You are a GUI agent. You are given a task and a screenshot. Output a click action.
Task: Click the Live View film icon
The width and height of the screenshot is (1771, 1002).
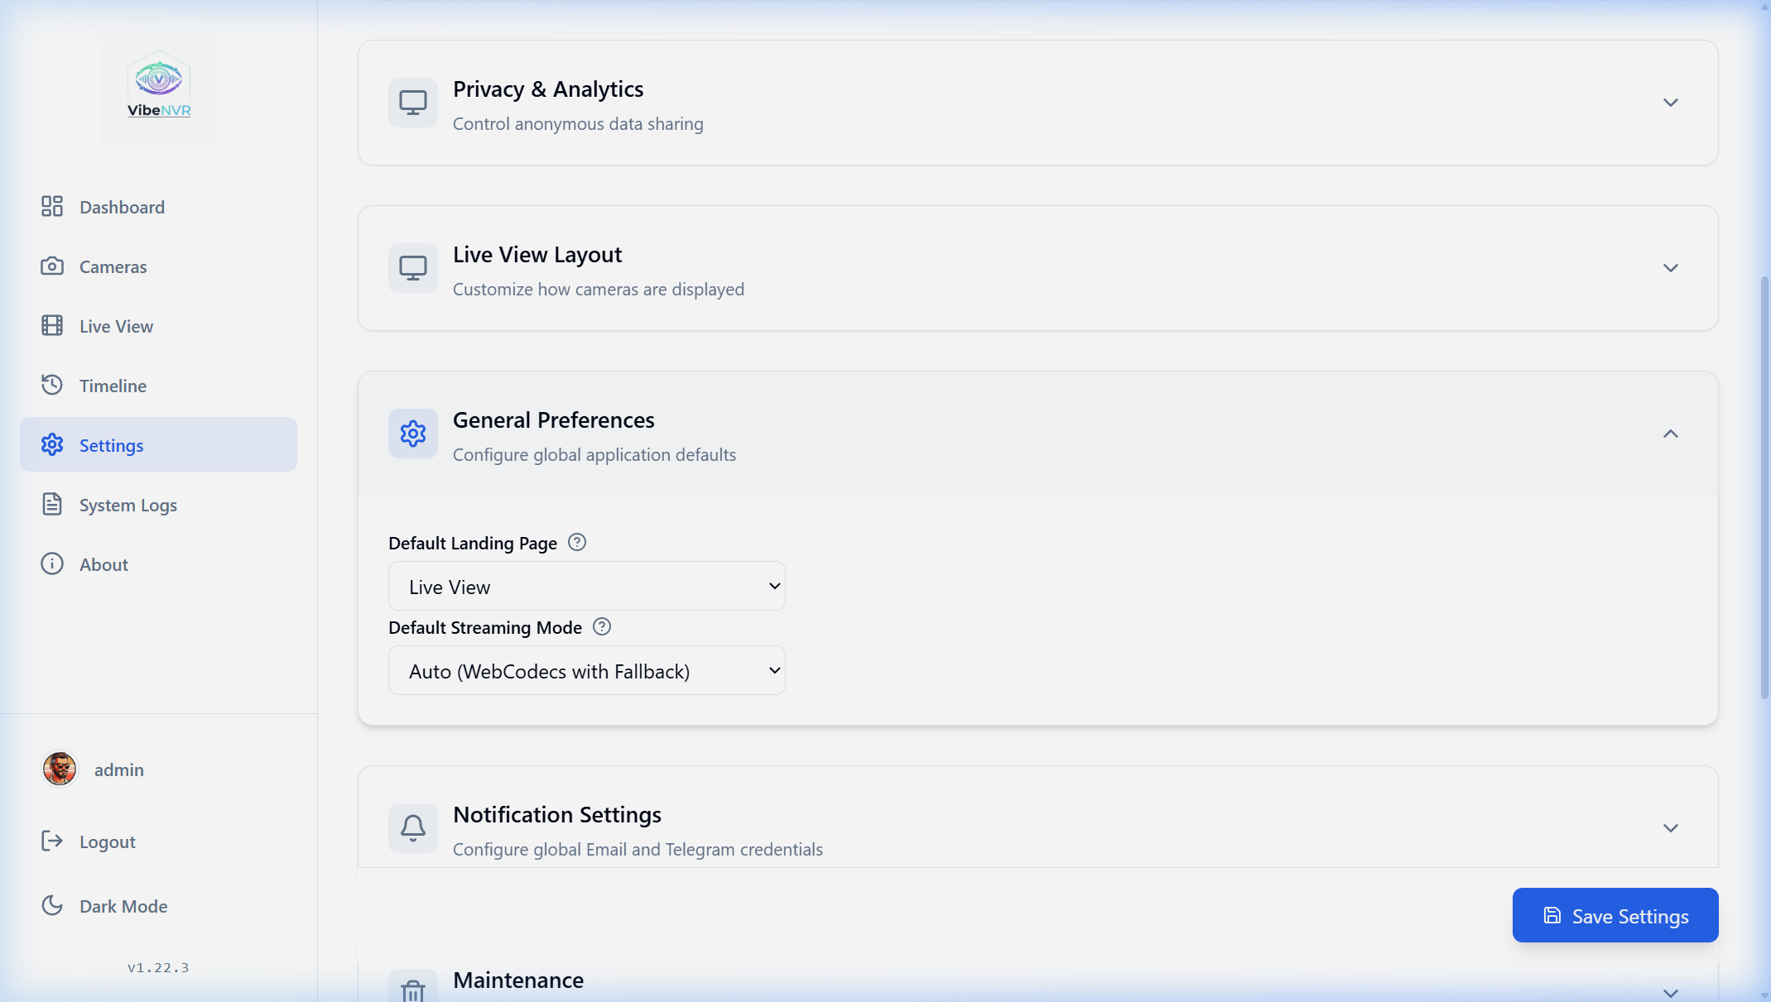click(52, 325)
